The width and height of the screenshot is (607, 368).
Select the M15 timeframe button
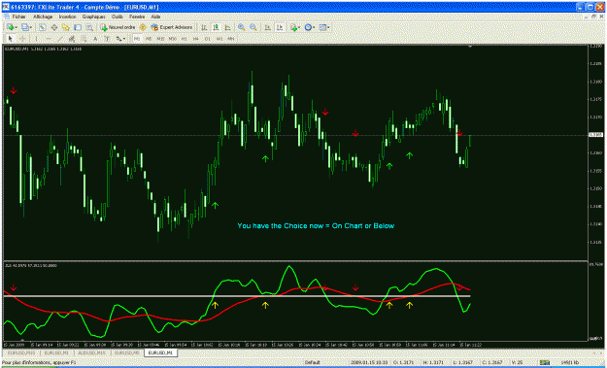click(x=160, y=39)
